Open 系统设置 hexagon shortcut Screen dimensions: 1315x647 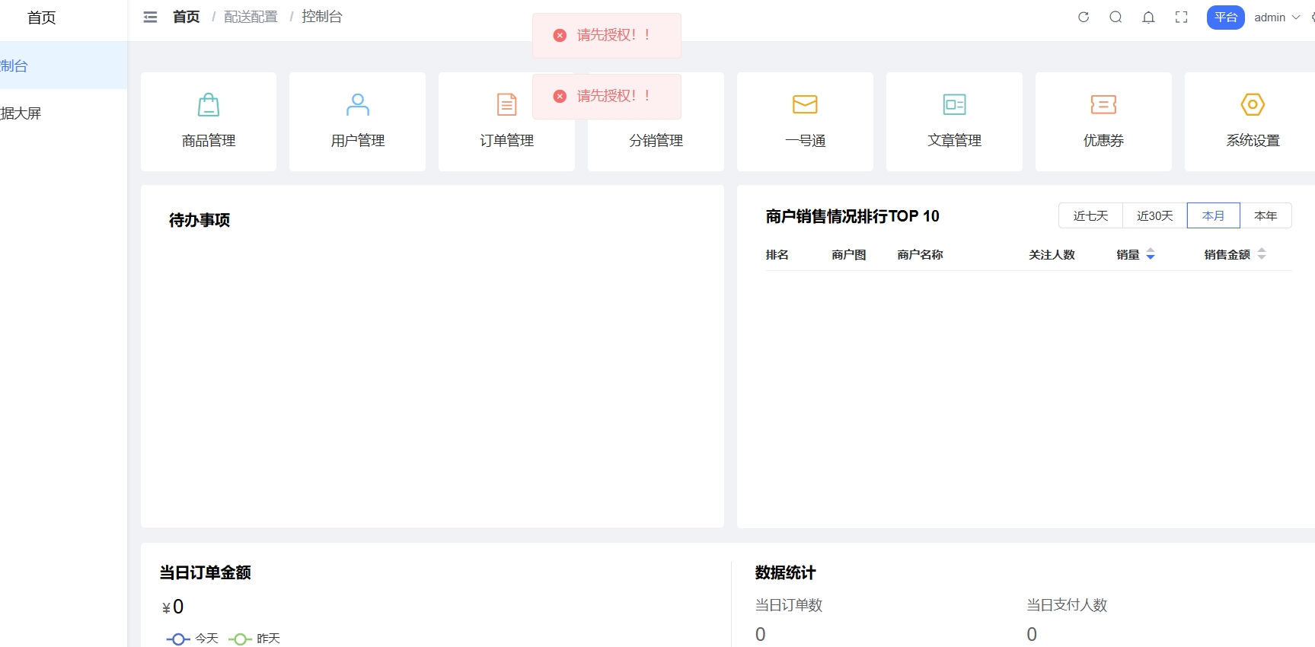tap(1253, 121)
